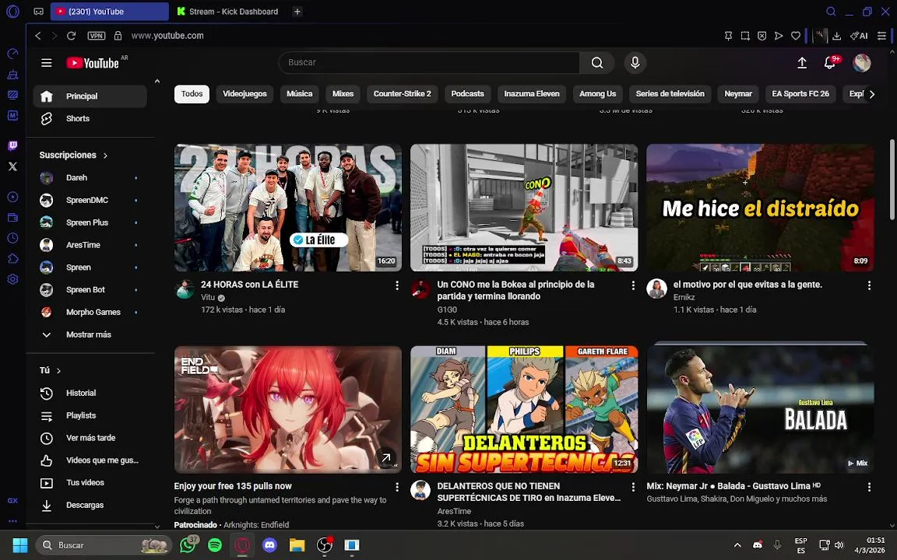This screenshot has height=560, width=897.
Task: Open Me hice el distraído thumbnail
Action: (760, 208)
